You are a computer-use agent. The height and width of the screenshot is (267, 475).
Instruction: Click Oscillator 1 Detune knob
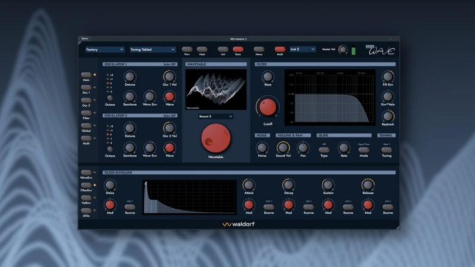129,76
